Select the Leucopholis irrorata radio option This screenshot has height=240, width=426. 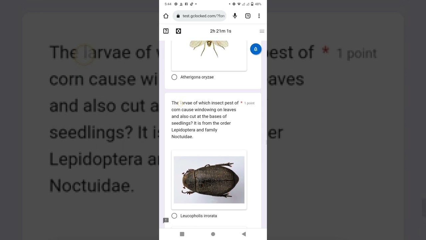point(174,216)
